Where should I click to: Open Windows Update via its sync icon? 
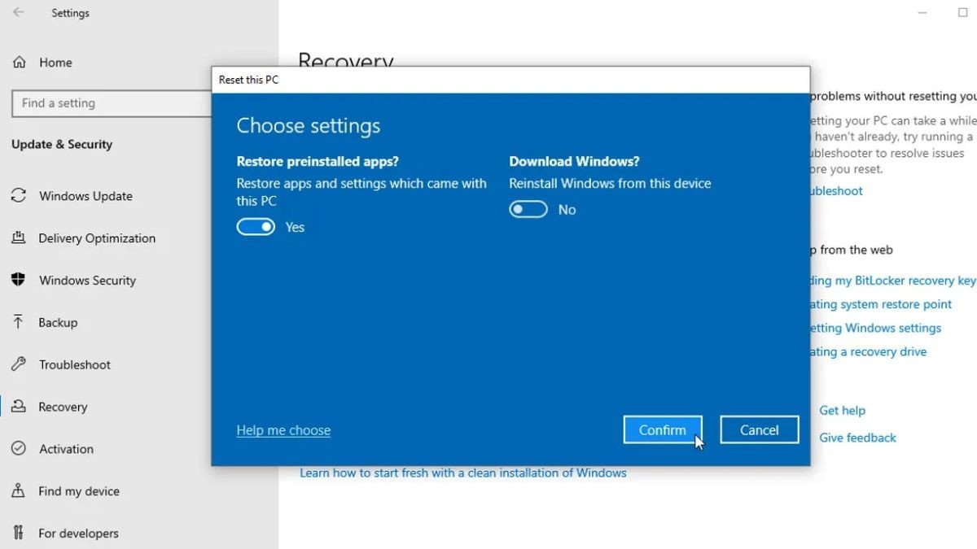pyautogui.click(x=17, y=196)
